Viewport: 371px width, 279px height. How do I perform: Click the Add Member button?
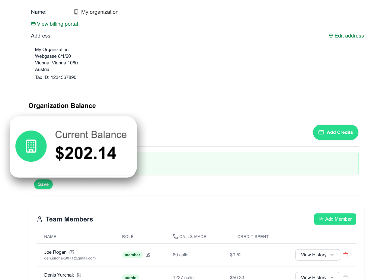(x=335, y=219)
